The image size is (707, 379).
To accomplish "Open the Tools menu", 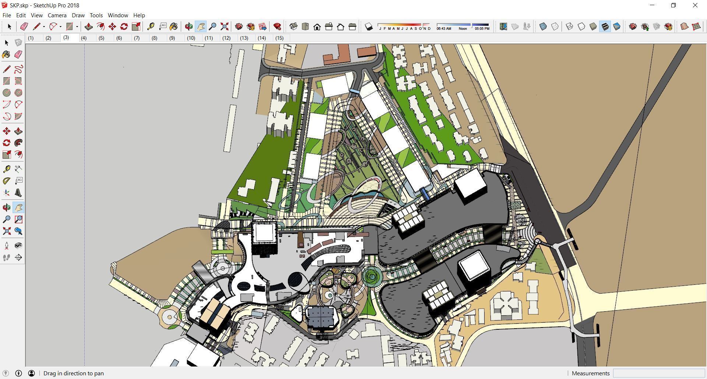I will (x=96, y=15).
